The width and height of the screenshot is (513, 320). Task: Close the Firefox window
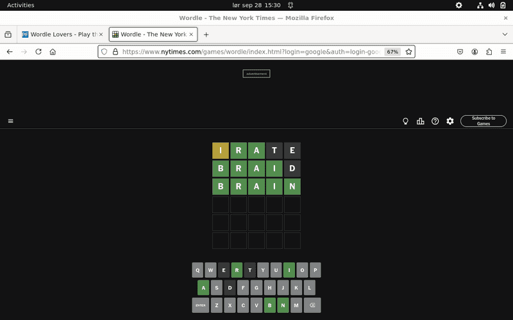pyautogui.click(x=505, y=18)
